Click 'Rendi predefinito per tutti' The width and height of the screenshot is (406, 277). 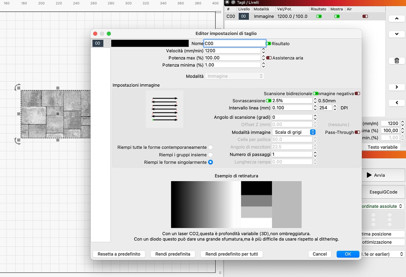pos(232,254)
